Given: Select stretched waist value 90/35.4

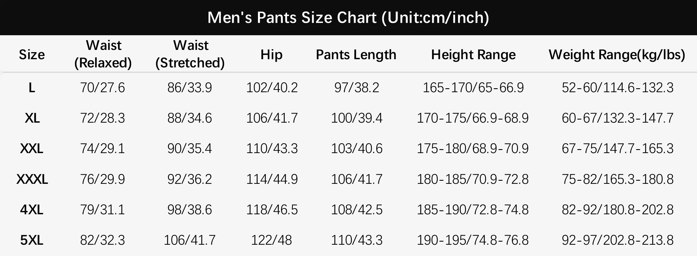Looking at the screenshot, I should tap(189, 149).
